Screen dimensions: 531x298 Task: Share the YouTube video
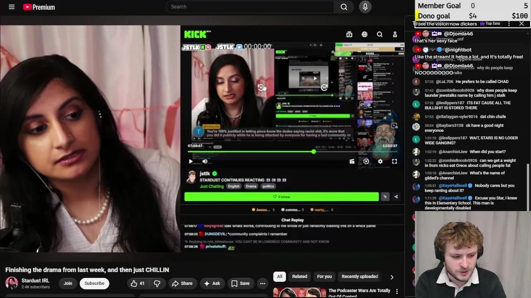click(182, 283)
